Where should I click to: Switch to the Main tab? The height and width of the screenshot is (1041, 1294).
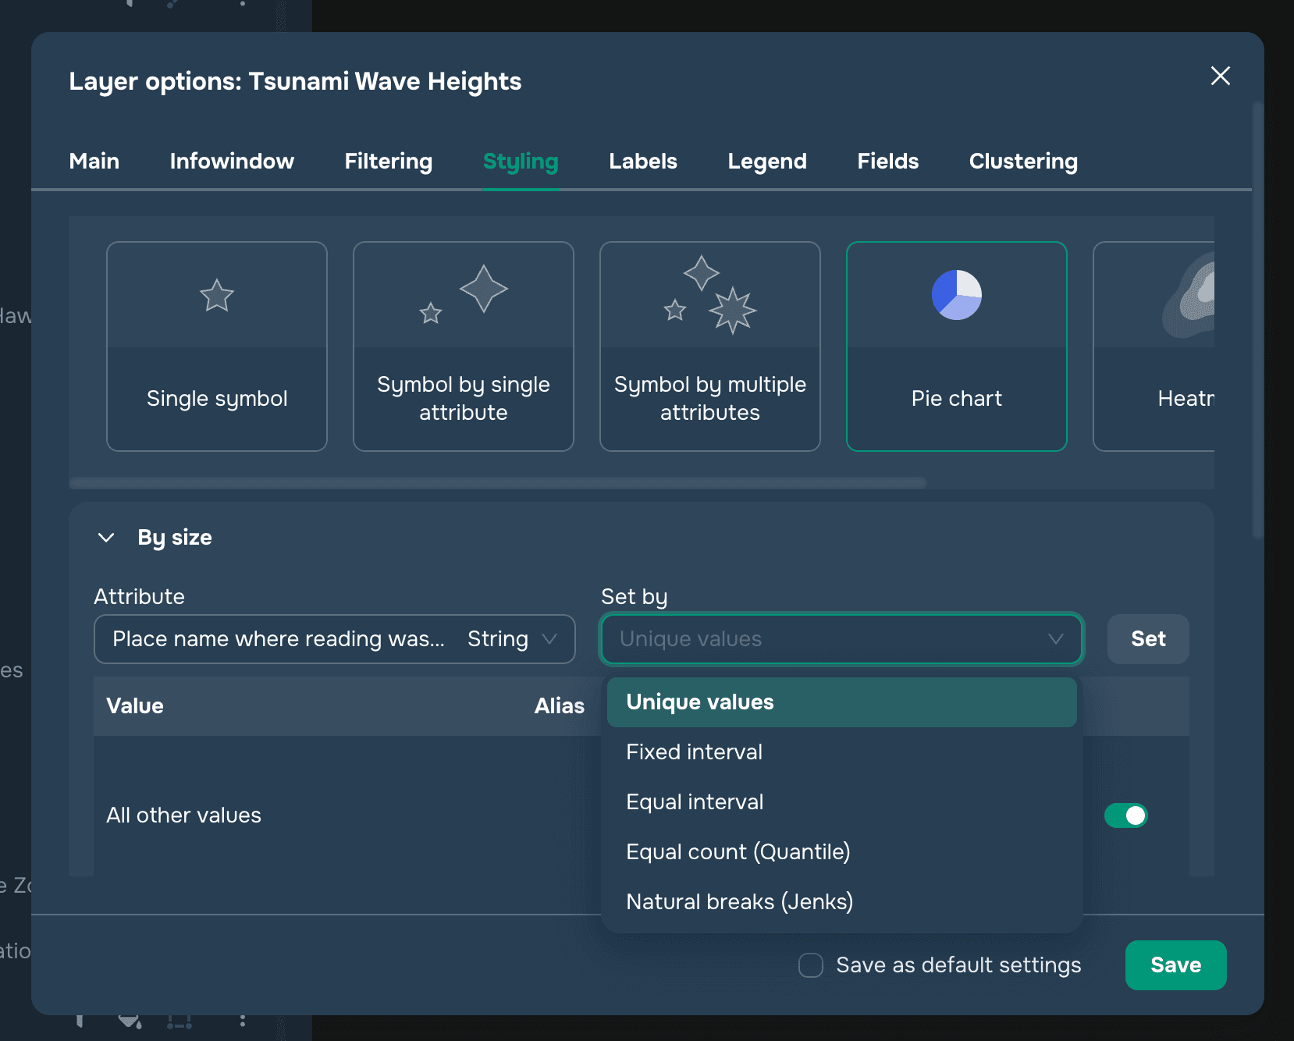coord(94,161)
